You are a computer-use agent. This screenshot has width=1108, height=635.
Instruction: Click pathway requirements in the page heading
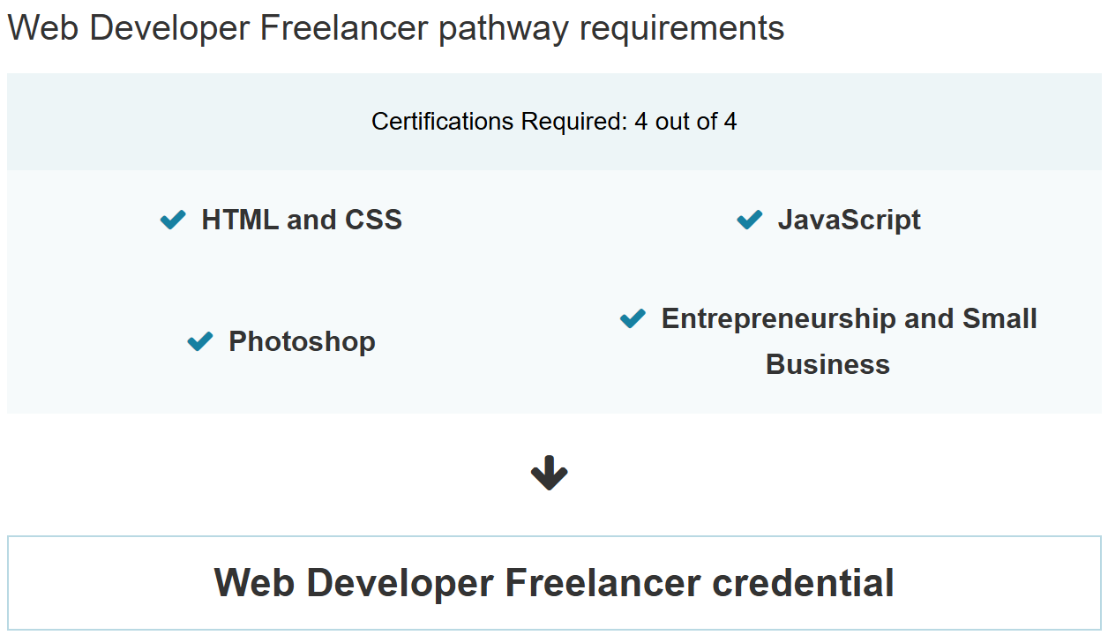611,28
